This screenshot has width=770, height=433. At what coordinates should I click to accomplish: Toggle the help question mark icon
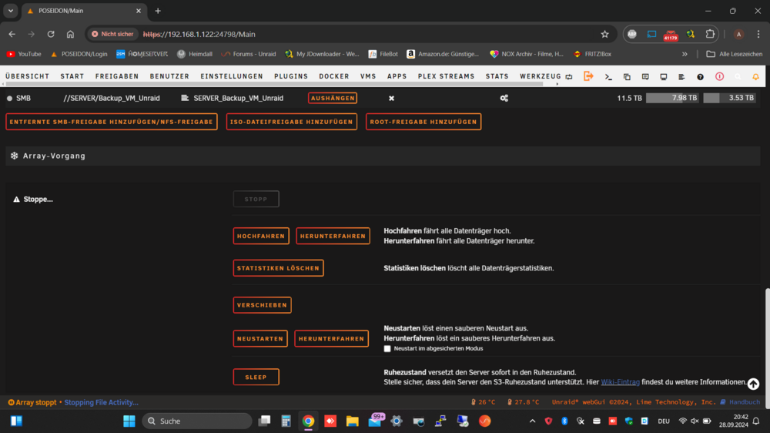(x=700, y=77)
